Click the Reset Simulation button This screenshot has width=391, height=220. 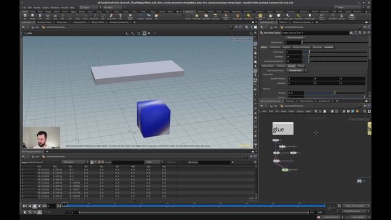click(x=296, y=38)
